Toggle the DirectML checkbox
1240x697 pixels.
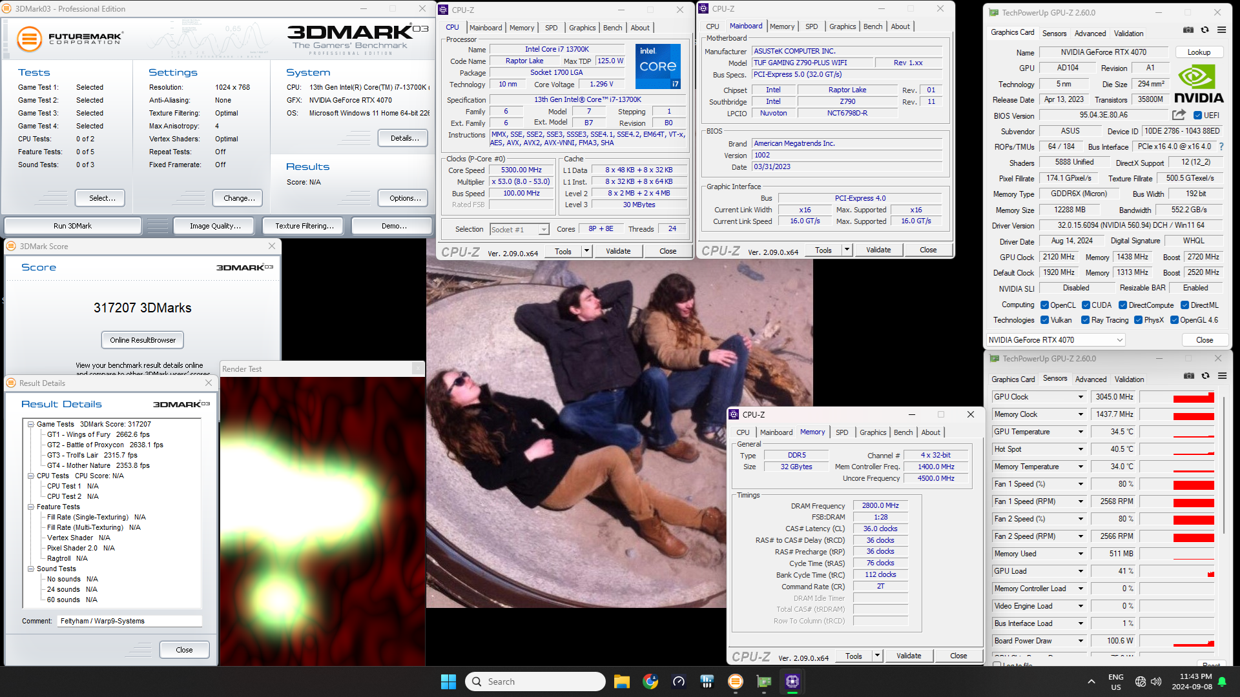pos(1185,305)
